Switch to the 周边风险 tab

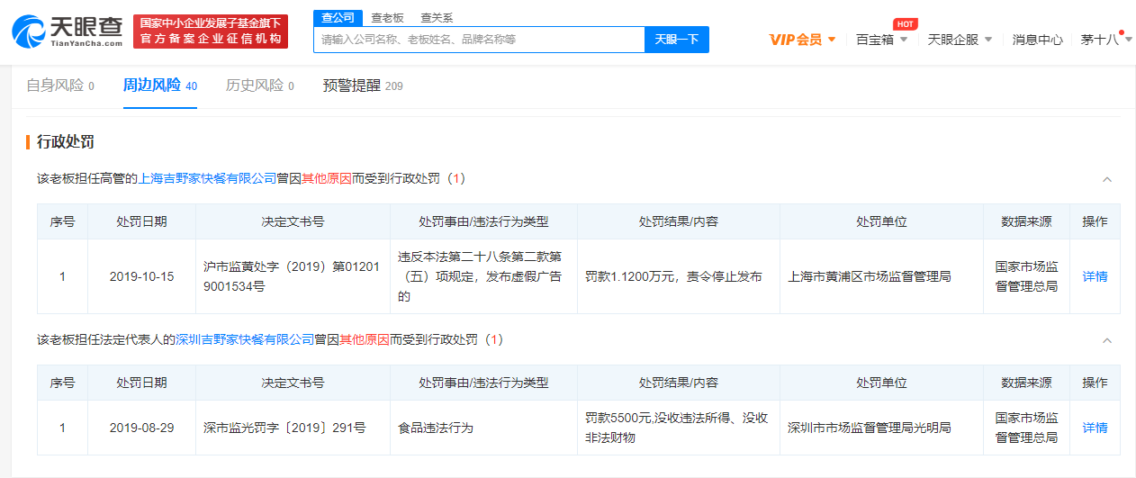160,86
